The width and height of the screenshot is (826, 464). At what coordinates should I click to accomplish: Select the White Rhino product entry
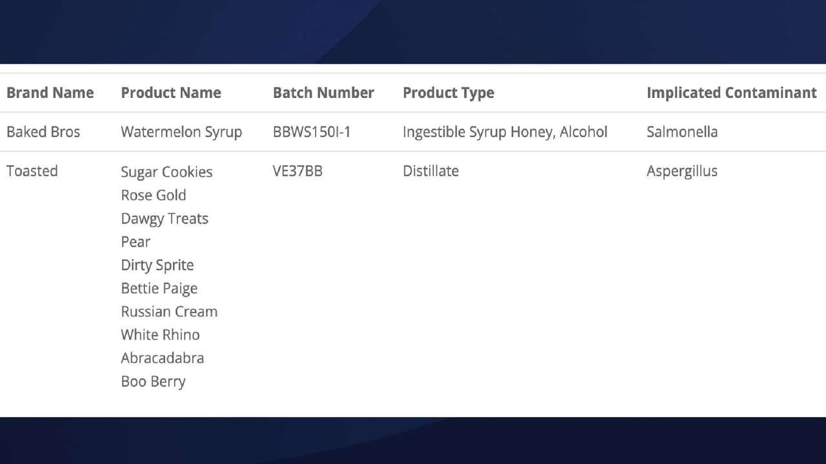point(160,334)
